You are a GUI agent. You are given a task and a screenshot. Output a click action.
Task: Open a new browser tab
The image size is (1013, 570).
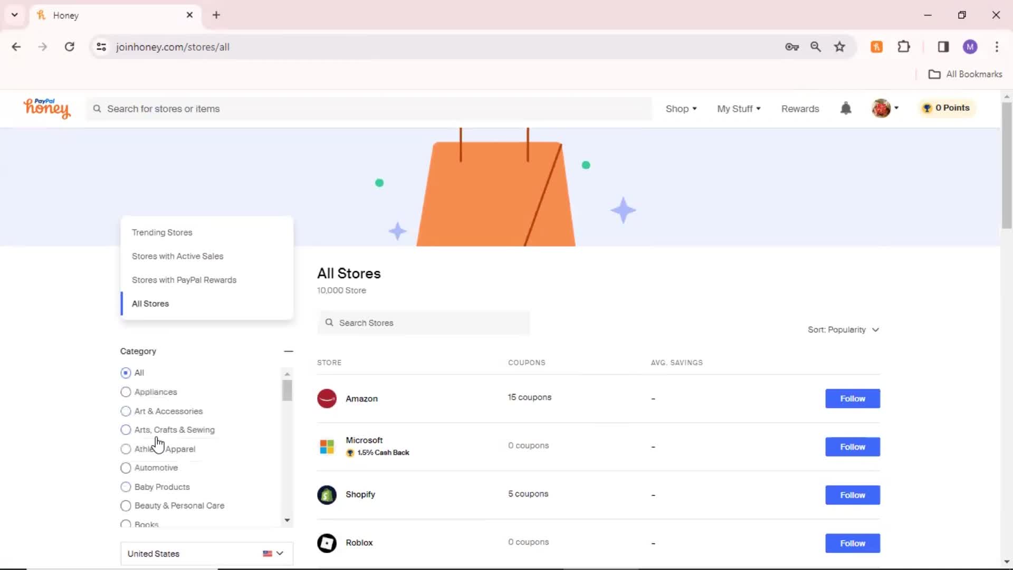[x=216, y=15]
